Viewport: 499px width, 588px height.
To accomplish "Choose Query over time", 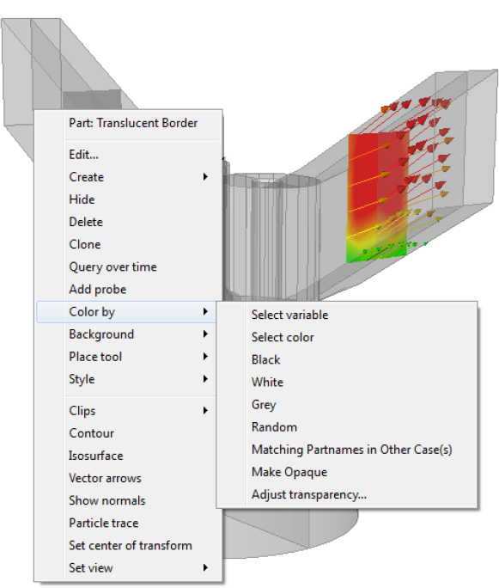I will pos(113,267).
